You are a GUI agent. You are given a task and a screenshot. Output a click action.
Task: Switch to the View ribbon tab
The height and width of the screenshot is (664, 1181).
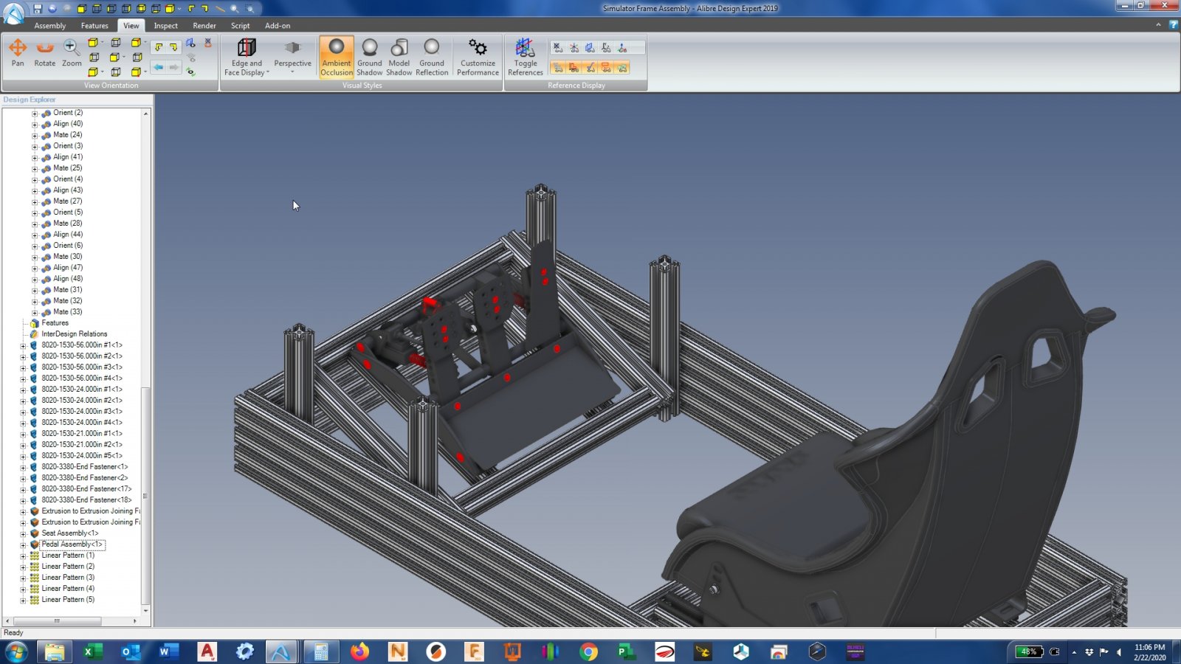(x=131, y=26)
